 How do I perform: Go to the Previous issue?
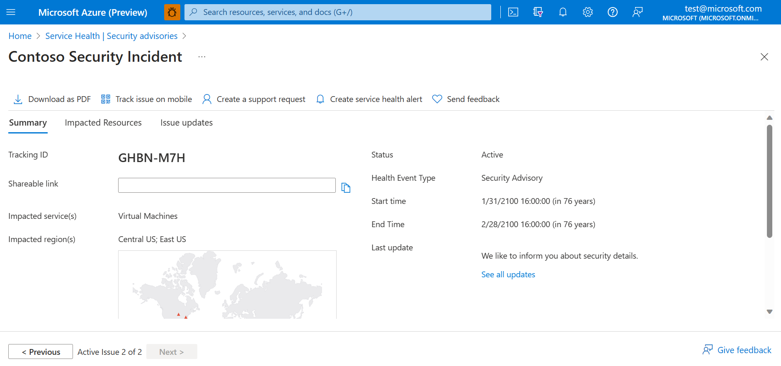(41, 351)
